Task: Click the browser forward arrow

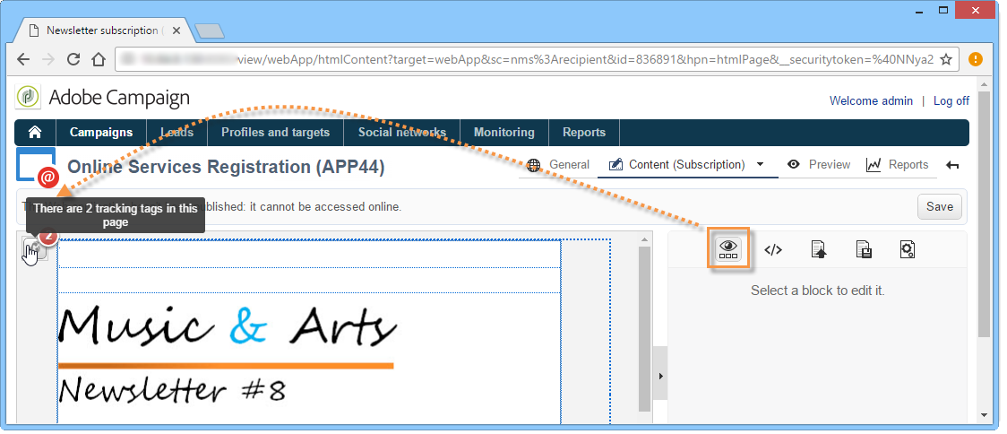Action: pyautogui.click(x=48, y=60)
